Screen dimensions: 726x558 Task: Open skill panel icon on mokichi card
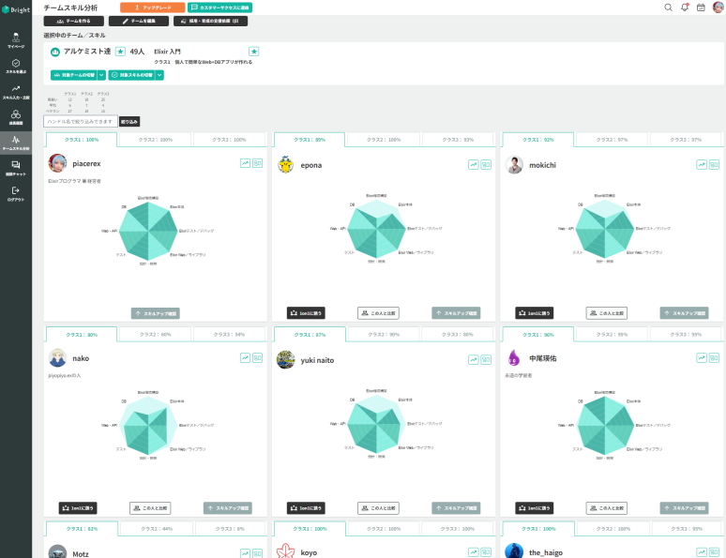714,164
